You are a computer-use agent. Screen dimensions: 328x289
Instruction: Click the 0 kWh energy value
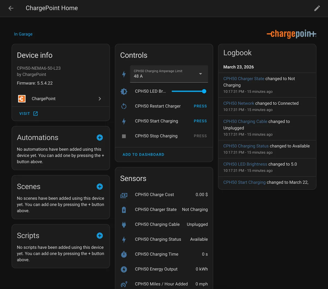click(x=202, y=269)
